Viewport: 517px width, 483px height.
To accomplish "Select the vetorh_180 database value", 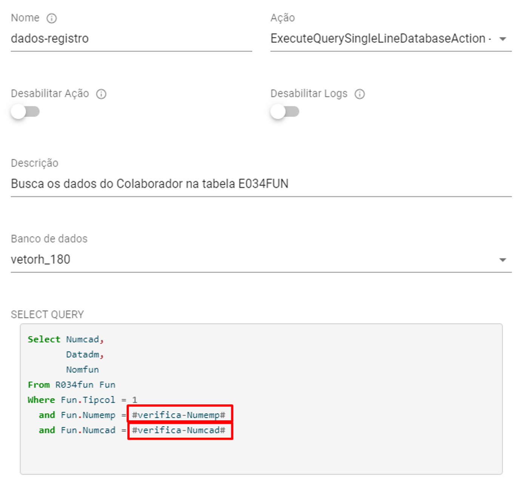I will click(x=41, y=260).
